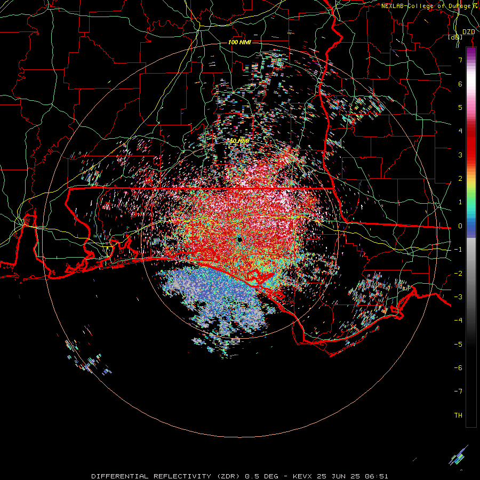
Task: Click the -7 tick label on color scale
Action: 458,391
